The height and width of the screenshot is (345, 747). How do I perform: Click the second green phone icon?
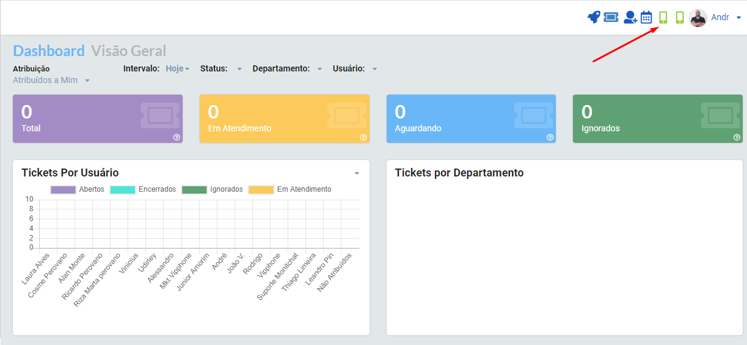tap(680, 17)
